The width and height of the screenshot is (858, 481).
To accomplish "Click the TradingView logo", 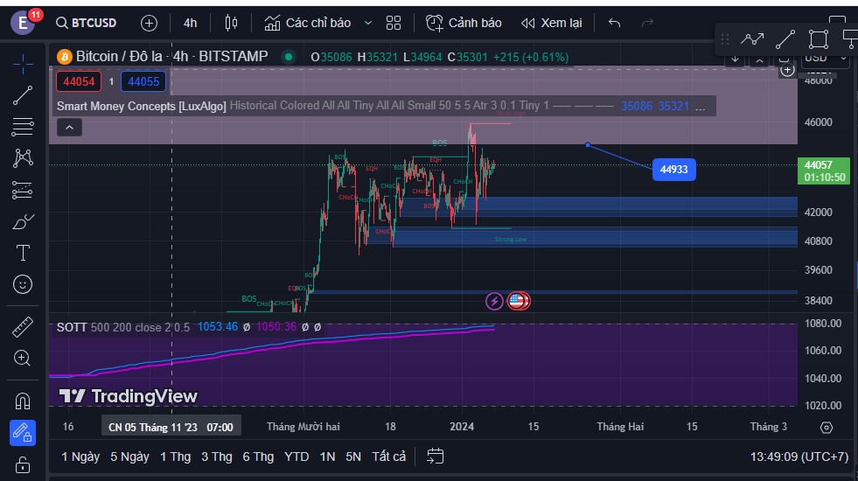I will [x=128, y=395].
